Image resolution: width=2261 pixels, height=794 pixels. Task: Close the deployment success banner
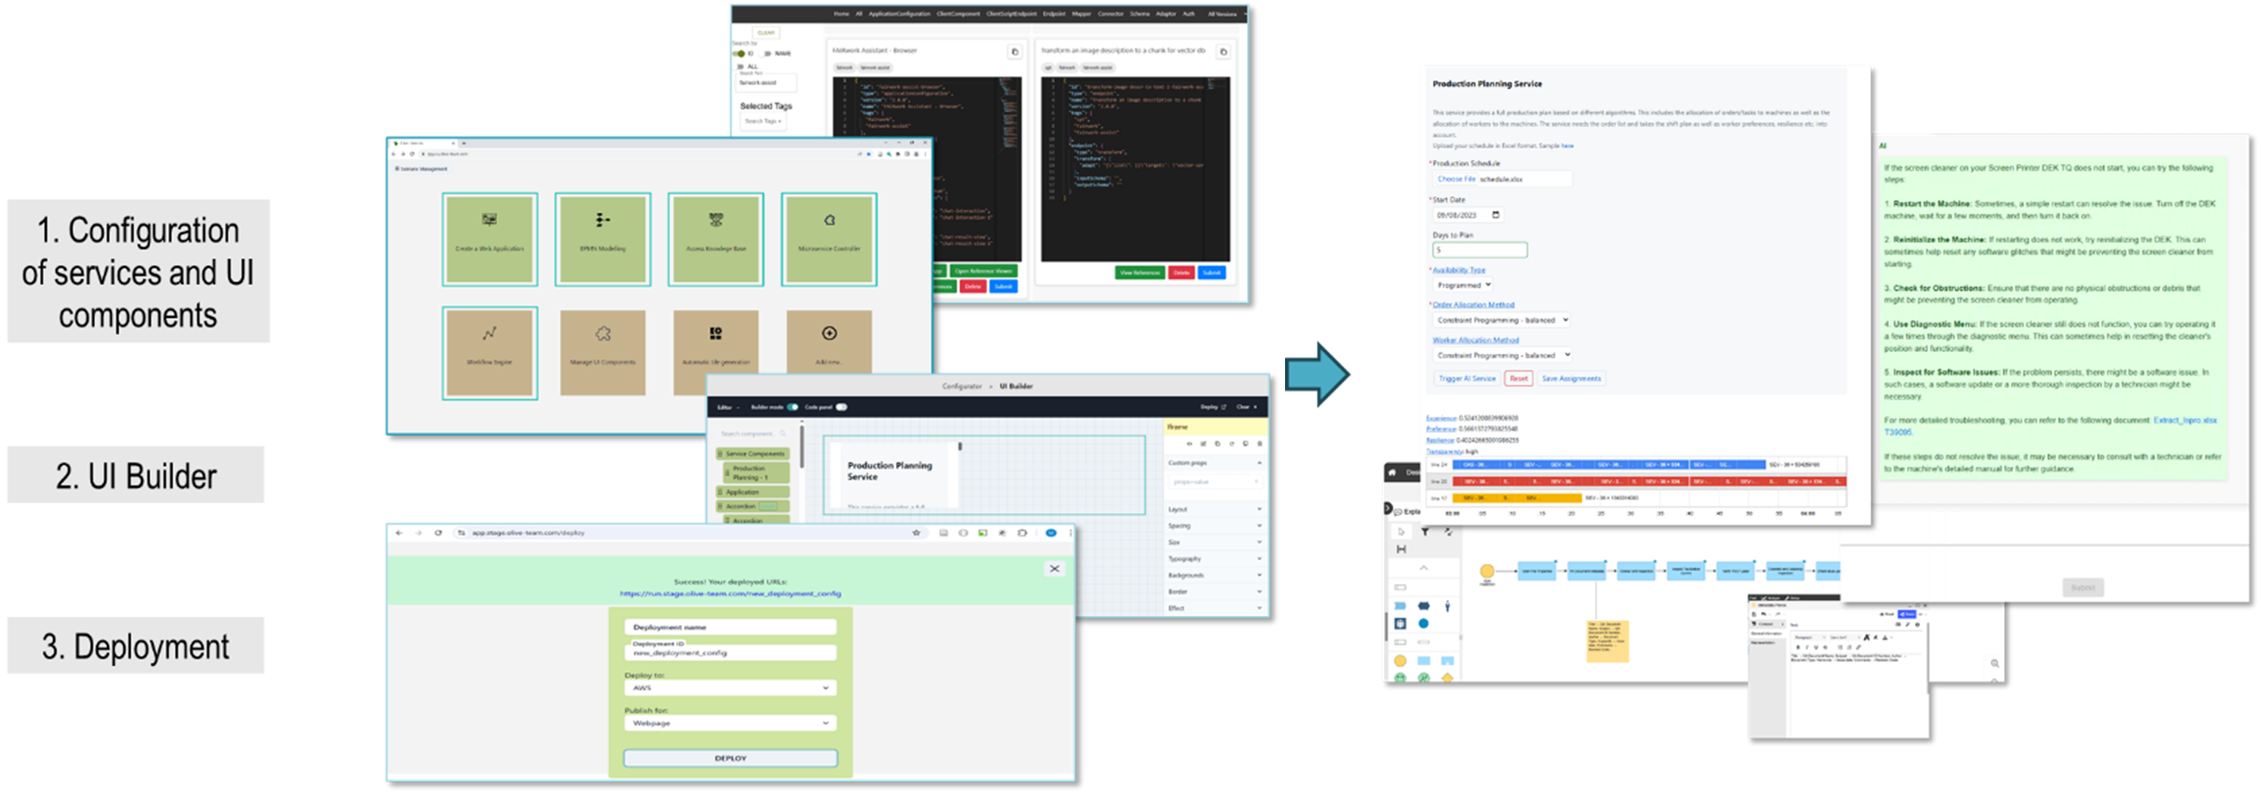pyautogui.click(x=1055, y=569)
